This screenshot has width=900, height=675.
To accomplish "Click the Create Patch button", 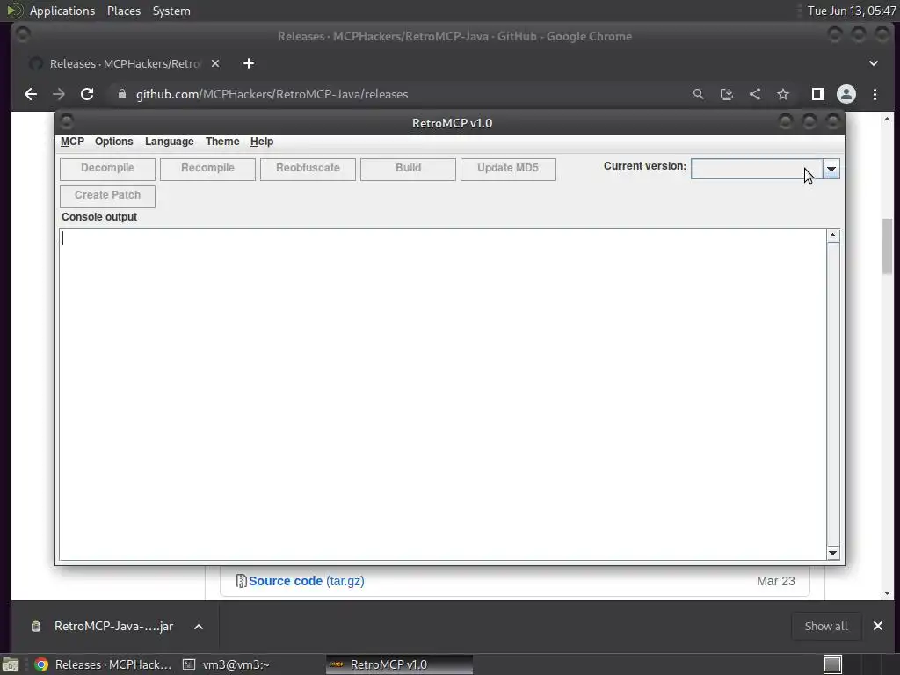I will (107, 196).
